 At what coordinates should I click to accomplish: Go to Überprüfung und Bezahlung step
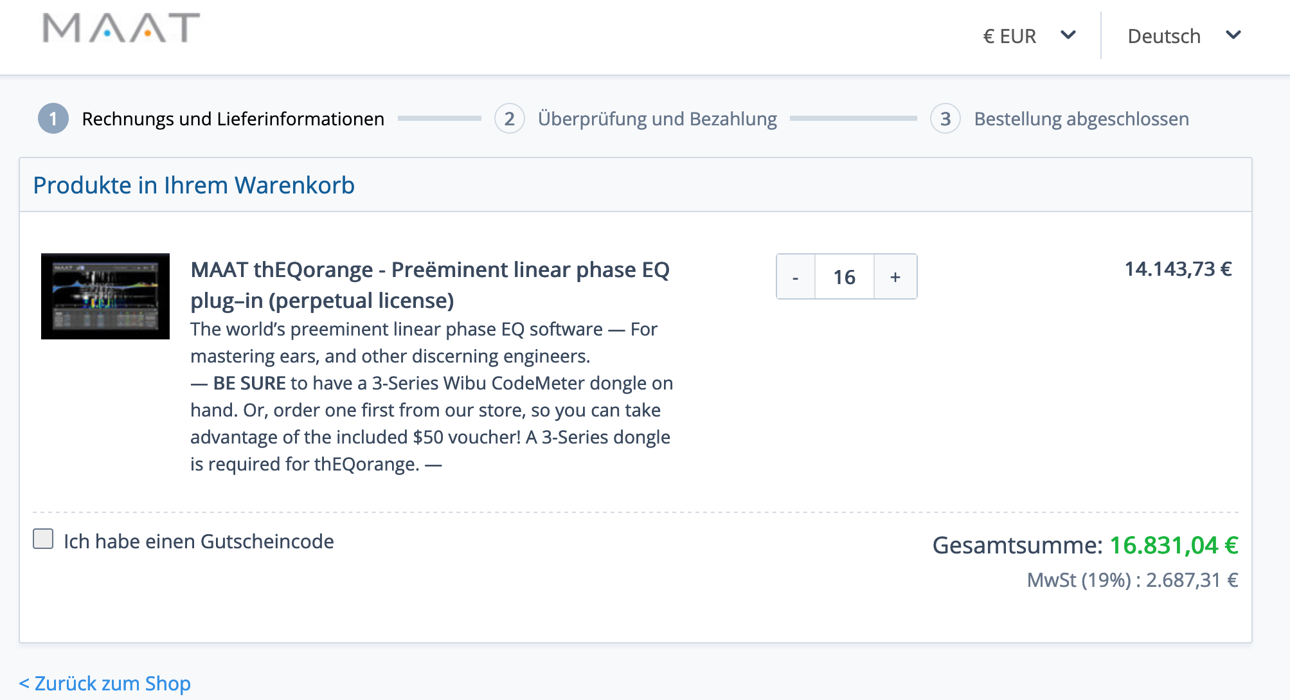(657, 119)
